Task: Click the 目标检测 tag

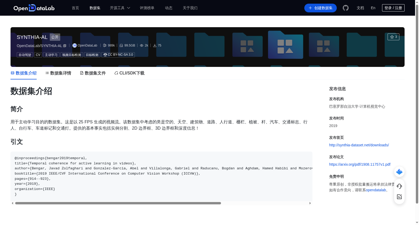Action: click(x=92, y=55)
